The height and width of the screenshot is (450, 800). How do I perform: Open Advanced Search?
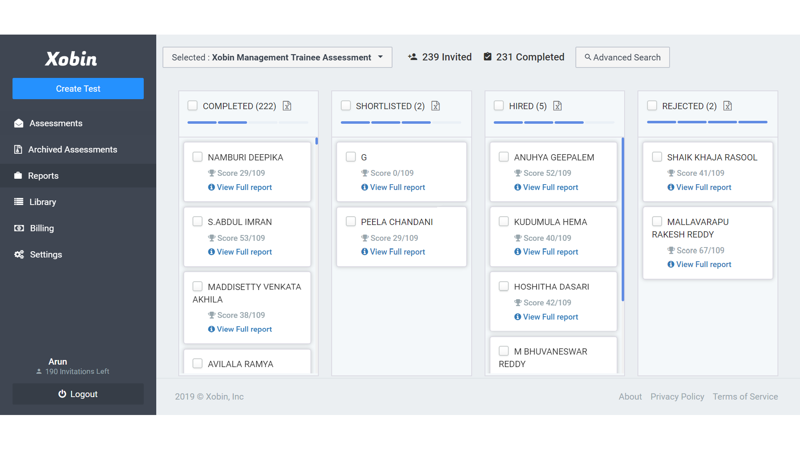pyautogui.click(x=622, y=57)
